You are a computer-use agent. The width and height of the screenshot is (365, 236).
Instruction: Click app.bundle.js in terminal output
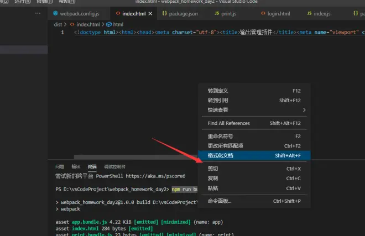click(x=89, y=222)
